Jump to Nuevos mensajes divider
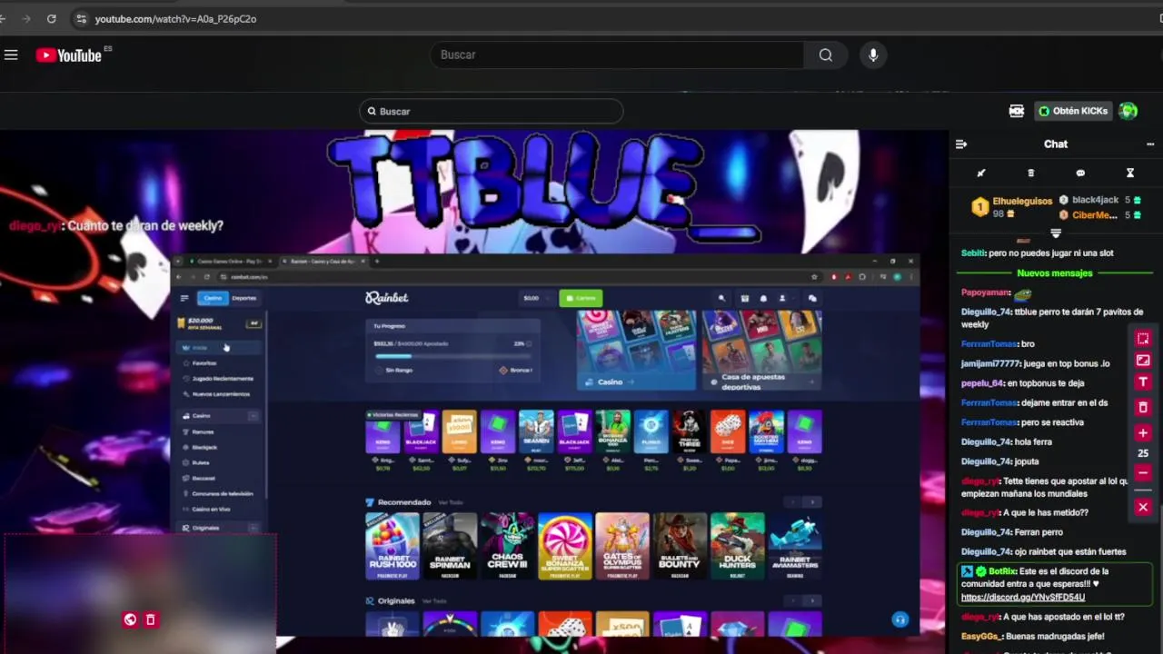Viewport: 1163px width, 654px height. click(1055, 272)
